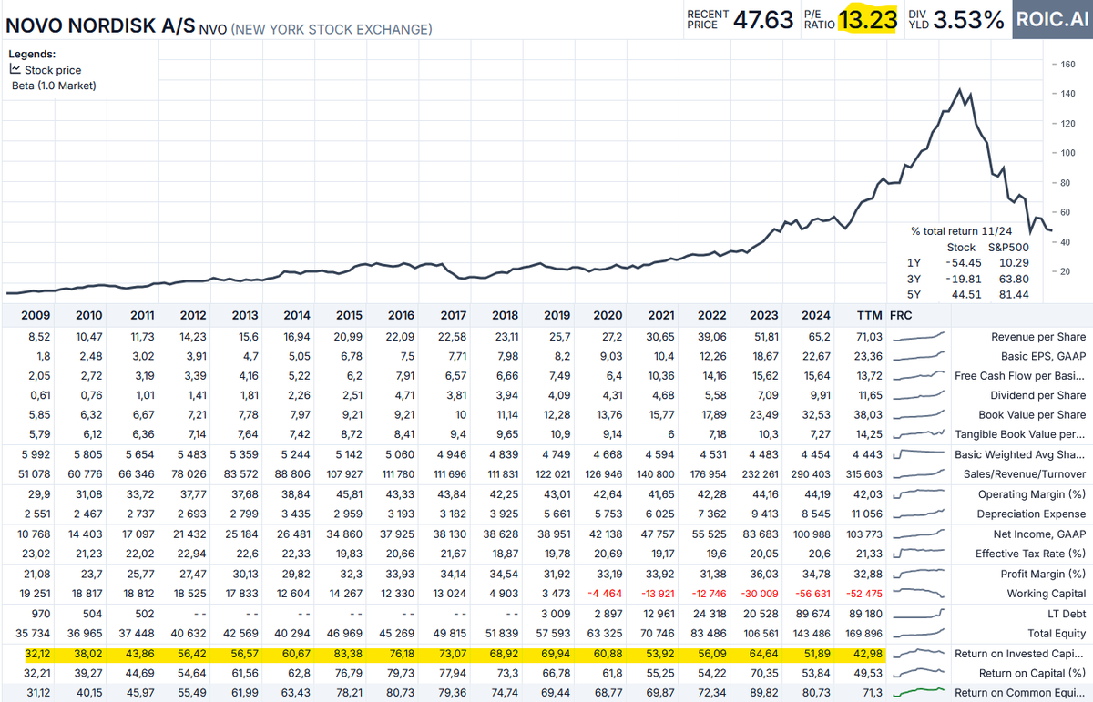Click the recent price value 47.63
Image resolution: width=1093 pixels, height=702 pixels.
pyautogui.click(x=764, y=20)
